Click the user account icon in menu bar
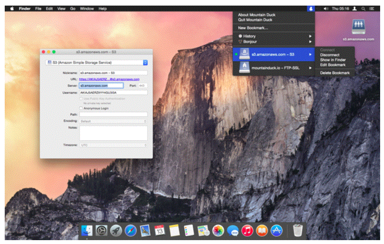384x244 pixels. 354,9
